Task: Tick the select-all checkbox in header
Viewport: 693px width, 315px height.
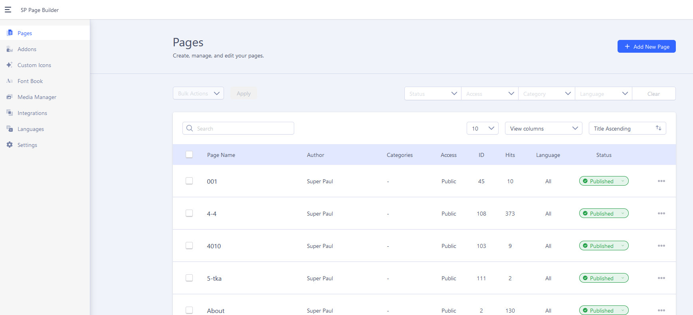Action: coord(189,155)
